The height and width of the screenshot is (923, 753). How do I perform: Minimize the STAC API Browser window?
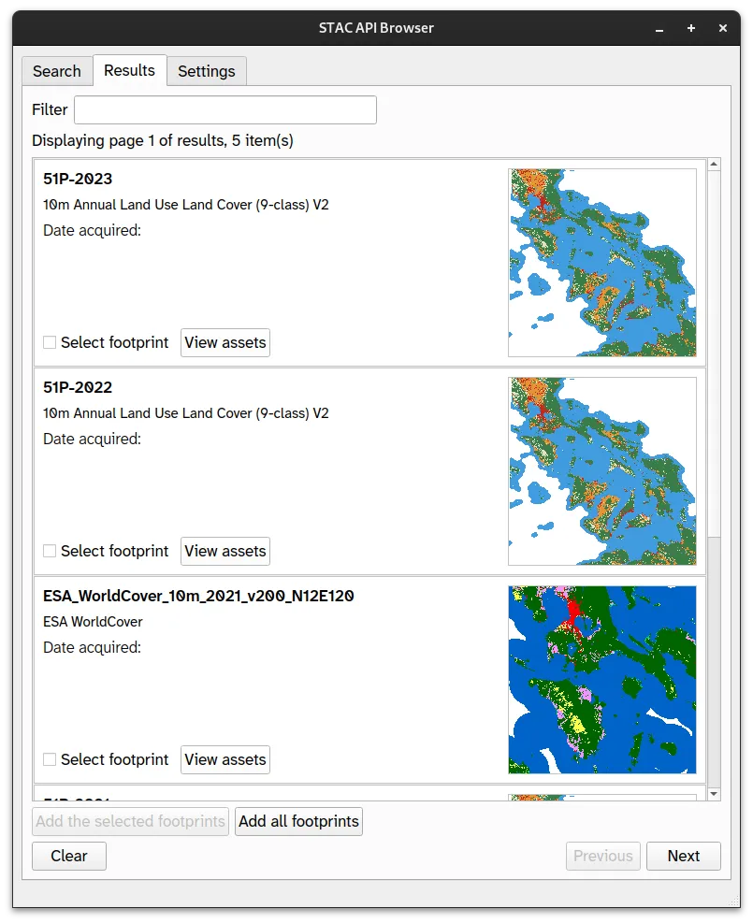tap(659, 28)
